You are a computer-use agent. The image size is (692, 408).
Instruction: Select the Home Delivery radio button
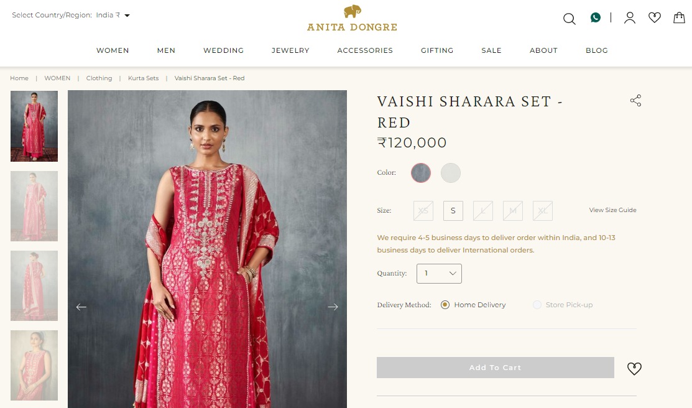coord(445,305)
